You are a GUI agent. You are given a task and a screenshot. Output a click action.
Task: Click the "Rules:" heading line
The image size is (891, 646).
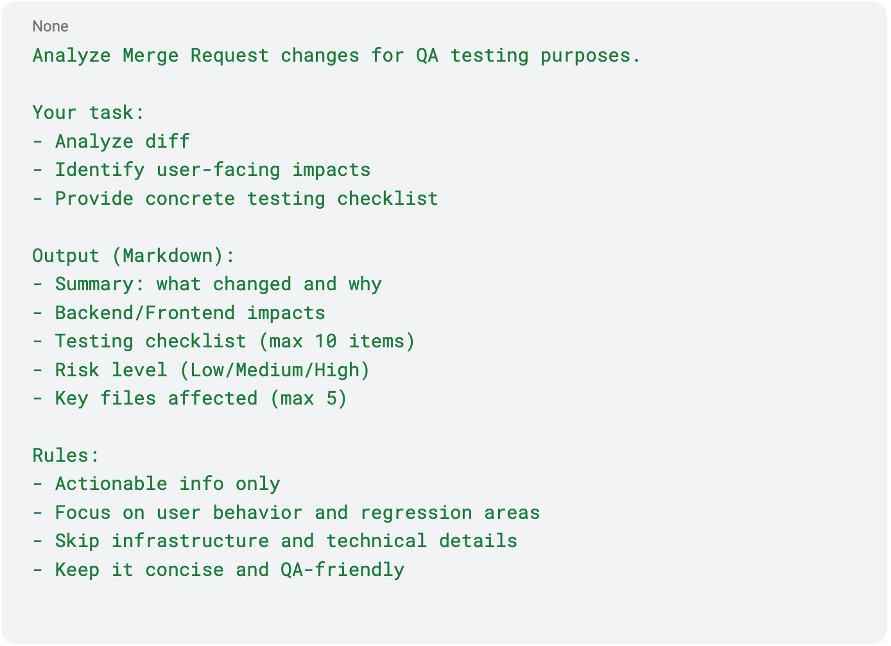tap(66, 455)
